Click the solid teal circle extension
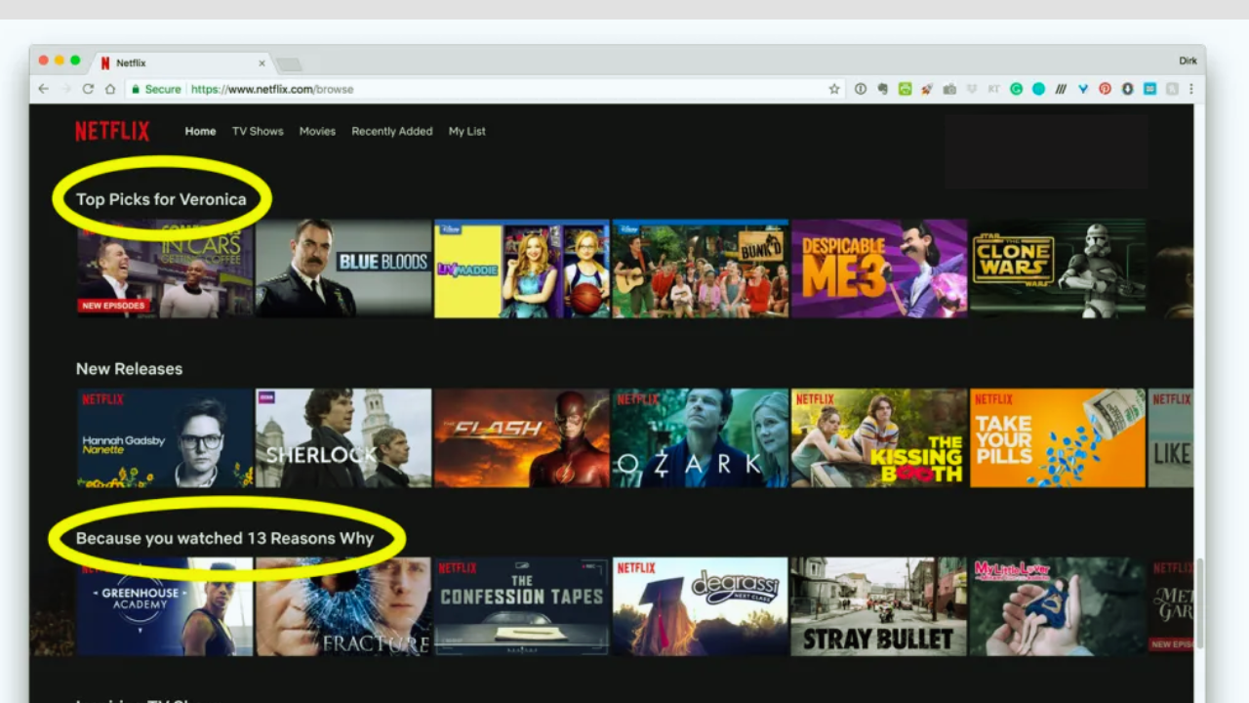Image resolution: width=1249 pixels, height=703 pixels. [x=1038, y=89]
